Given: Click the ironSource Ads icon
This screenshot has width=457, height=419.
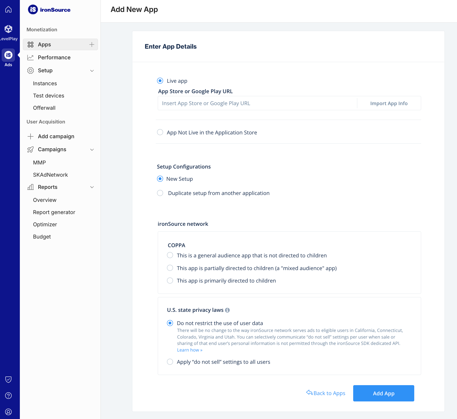Looking at the screenshot, I should click(x=8, y=55).
